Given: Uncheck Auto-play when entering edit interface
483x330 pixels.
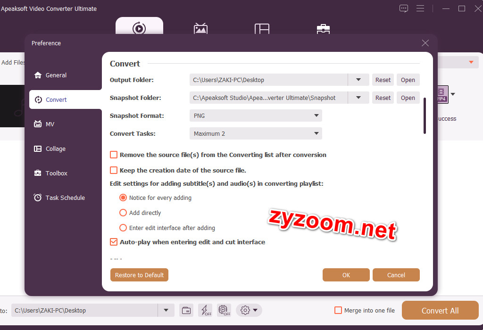Looking at the screenshot, I should pyautogui.click(x=114, y=242).
